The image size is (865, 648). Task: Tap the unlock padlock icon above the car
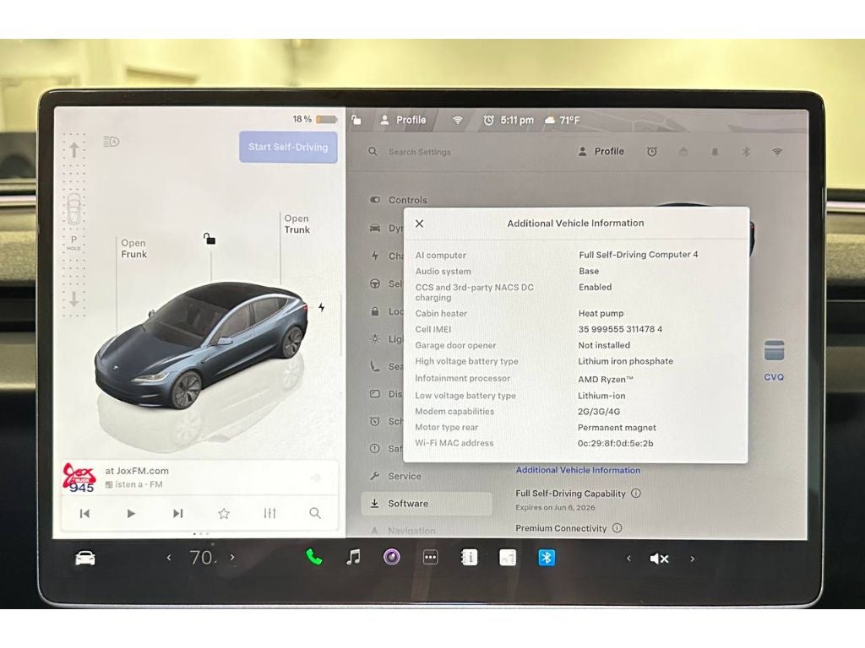click(x=209, y=239)
